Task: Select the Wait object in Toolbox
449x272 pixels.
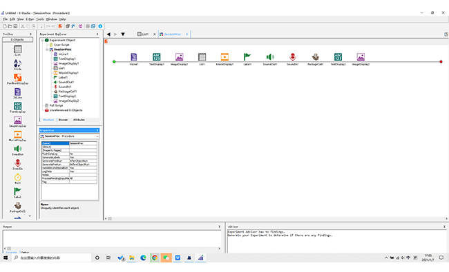Action: [17, 178]
